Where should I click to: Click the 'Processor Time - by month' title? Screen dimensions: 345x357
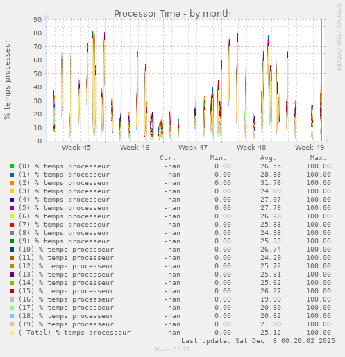point(172,14)
